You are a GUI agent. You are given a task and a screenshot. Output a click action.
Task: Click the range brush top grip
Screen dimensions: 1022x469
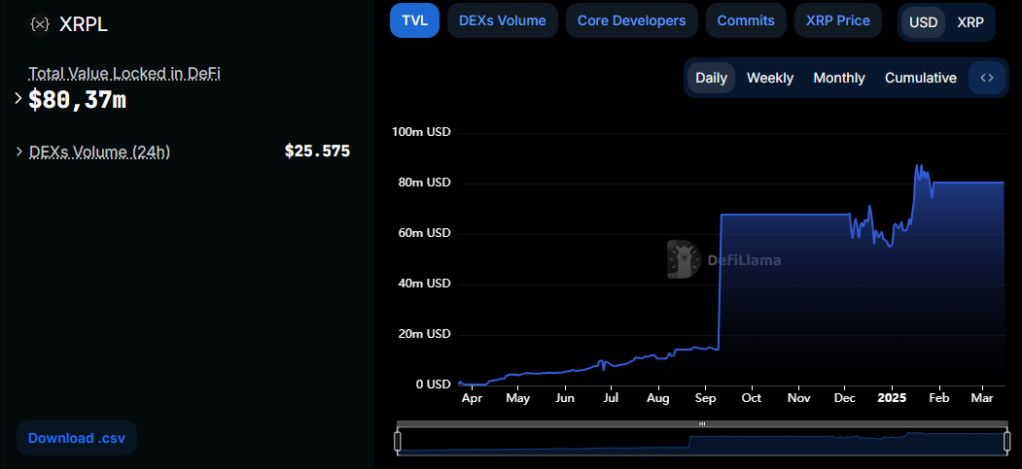tap(702, 423)
